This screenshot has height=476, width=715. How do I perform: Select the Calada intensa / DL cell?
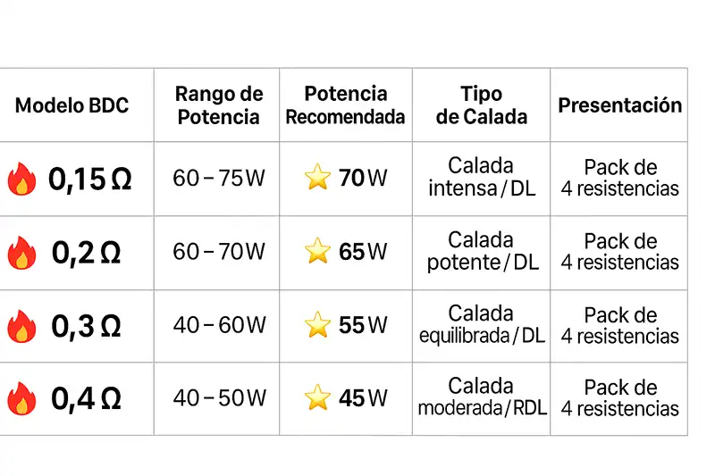coord(481,178)
